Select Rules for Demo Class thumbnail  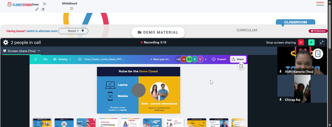[x=42, y=123]
